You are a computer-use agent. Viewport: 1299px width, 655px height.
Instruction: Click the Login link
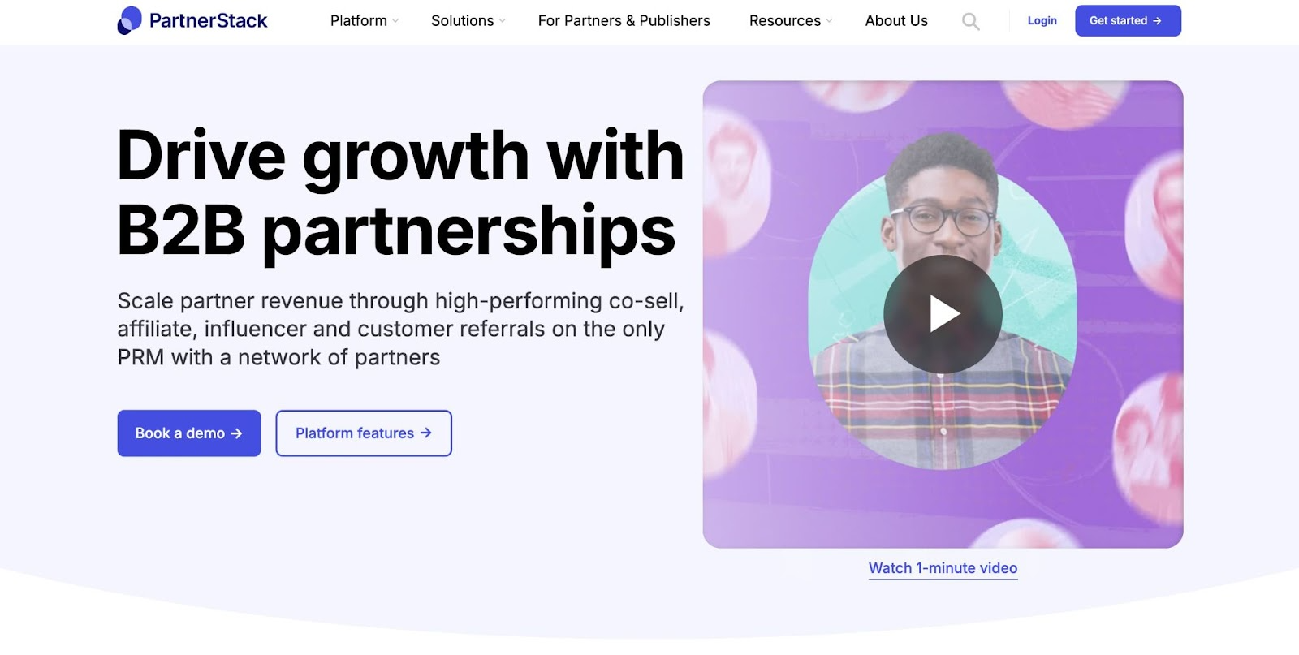pos(1042,20)
